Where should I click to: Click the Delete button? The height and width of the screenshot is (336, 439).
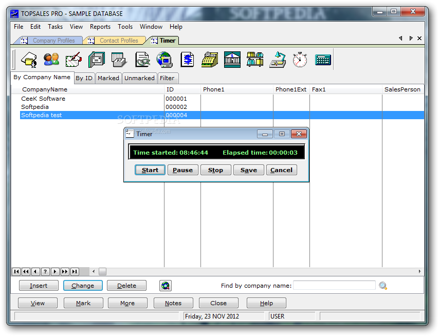(x=126, y=286)
